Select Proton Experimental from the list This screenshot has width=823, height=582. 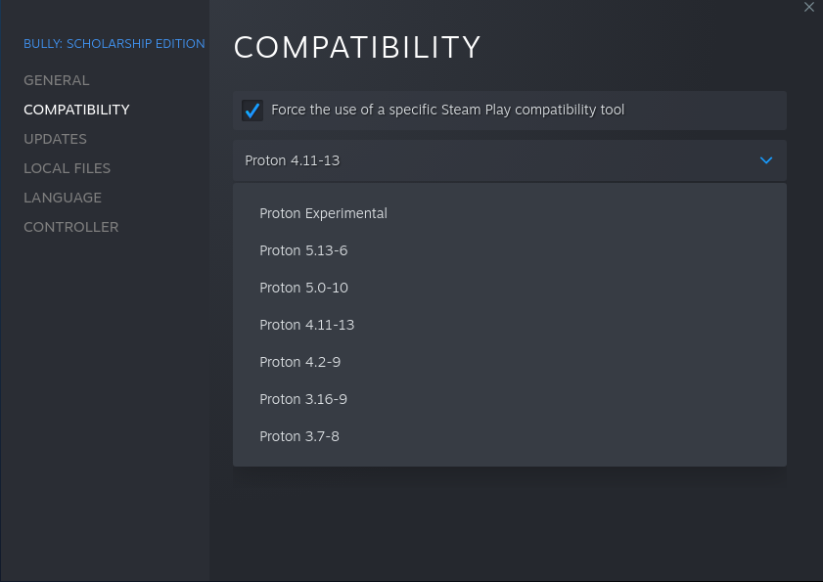point(323,213)
